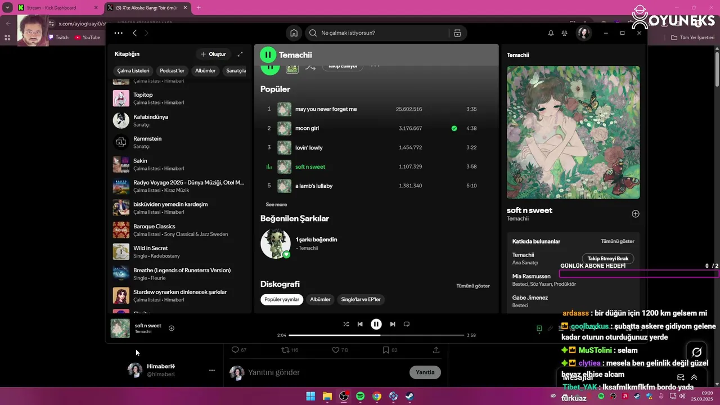Open Topitop playlist in library
The width and height of the screenshot is (720, 405).
(179, 98)
